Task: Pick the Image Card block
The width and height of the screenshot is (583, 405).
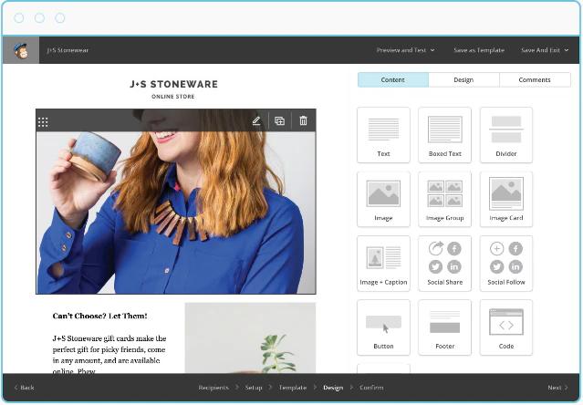Action: (506, 199)
